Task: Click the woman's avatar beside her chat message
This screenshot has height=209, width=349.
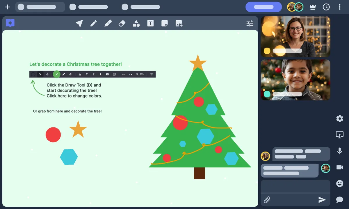Action: pyautogui.click(x=265, y=156)
